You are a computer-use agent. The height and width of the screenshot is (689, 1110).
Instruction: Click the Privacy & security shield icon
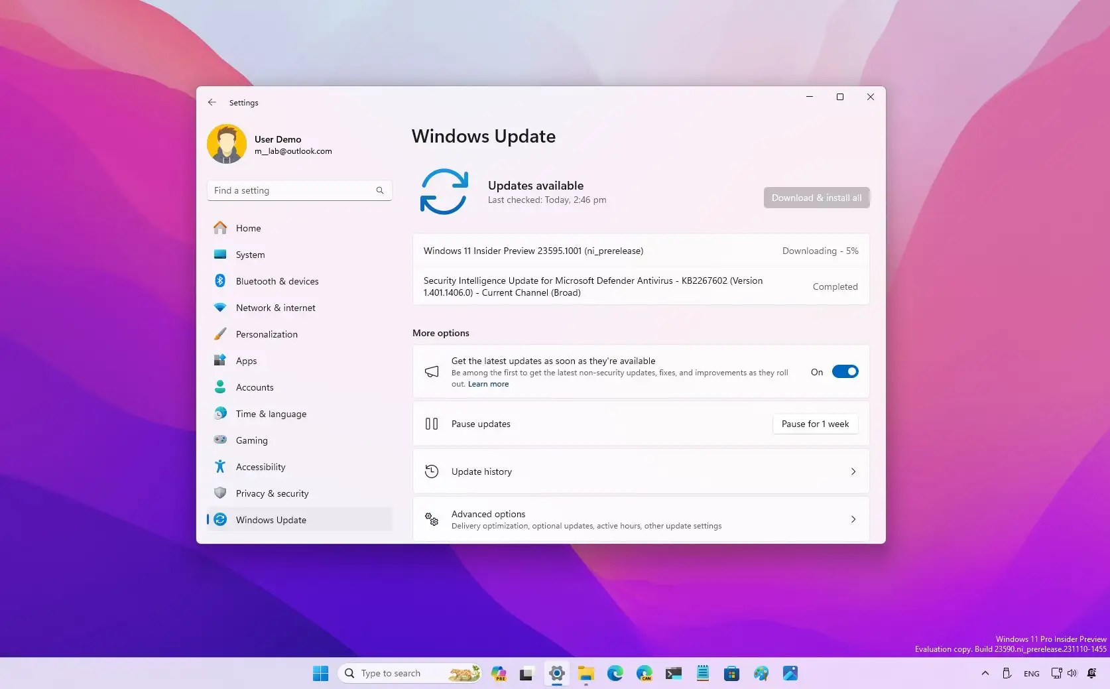[x=221, y=493]
